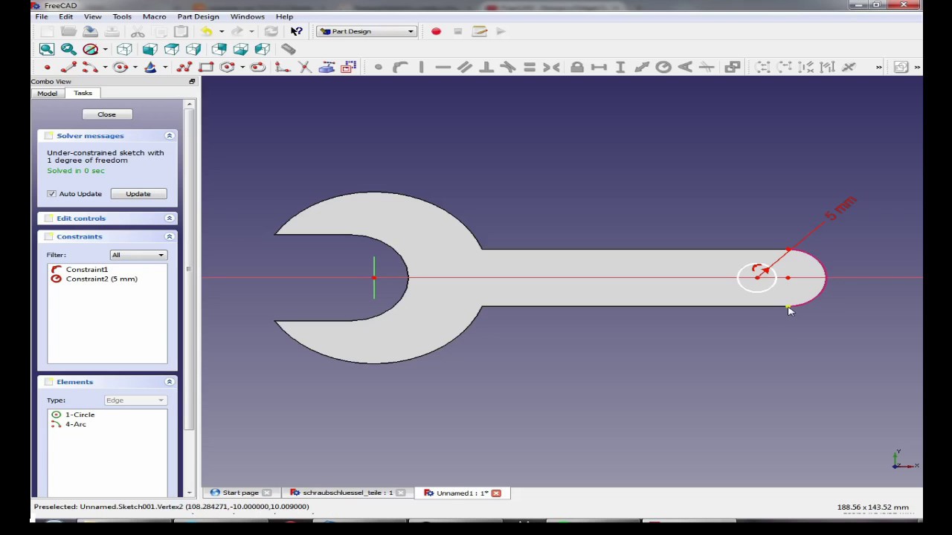The width and height of the screenshot is (952, 535).
Task: Open the Part Design menu
Action: tap(198, 16)
